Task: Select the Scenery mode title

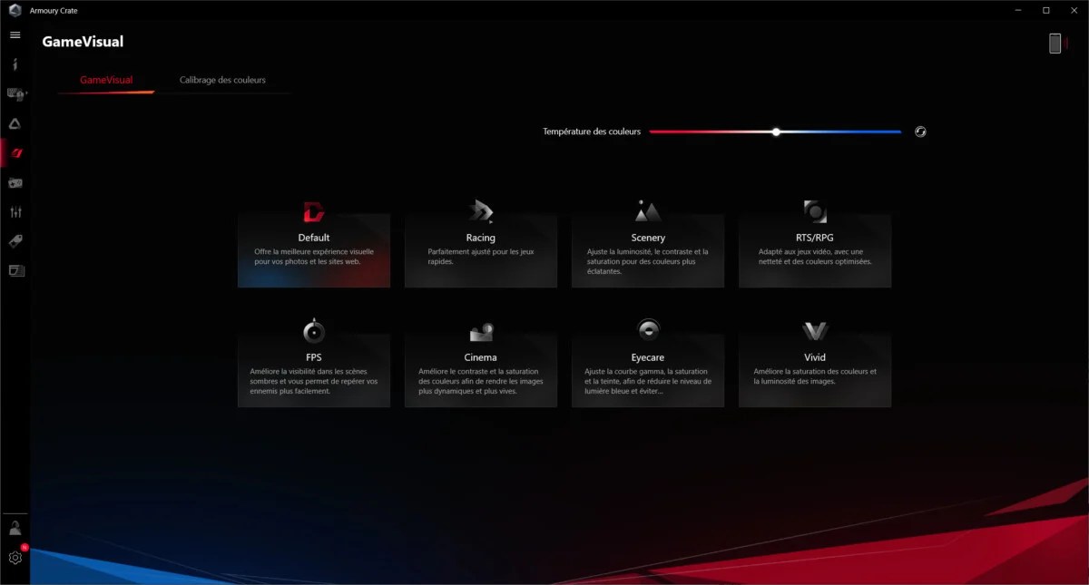Action: 648,238
